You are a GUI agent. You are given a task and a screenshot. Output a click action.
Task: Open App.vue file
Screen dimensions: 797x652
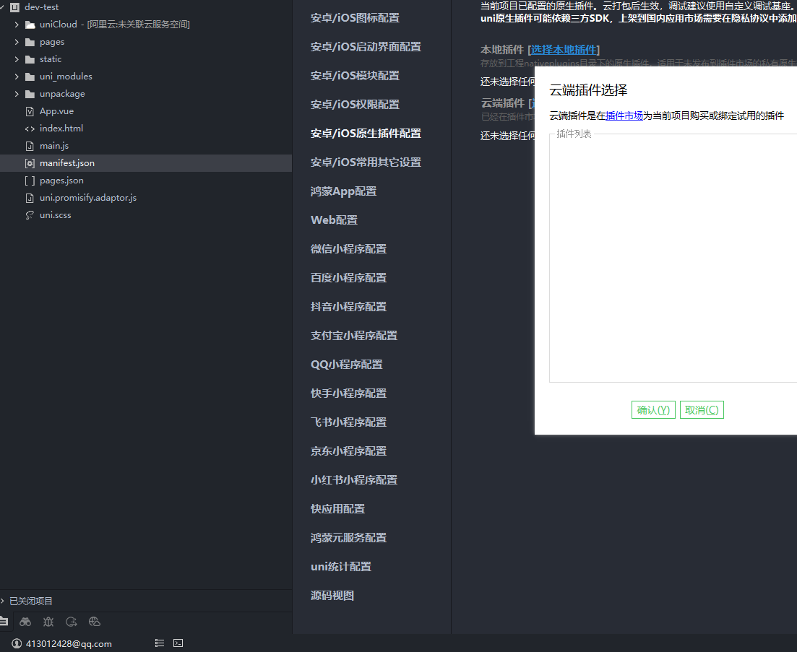(x=56, y=111)
